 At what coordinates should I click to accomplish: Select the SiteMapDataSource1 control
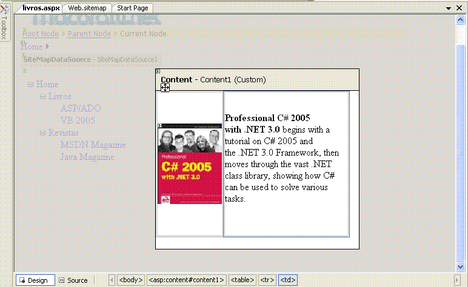(x=90, y=59)
